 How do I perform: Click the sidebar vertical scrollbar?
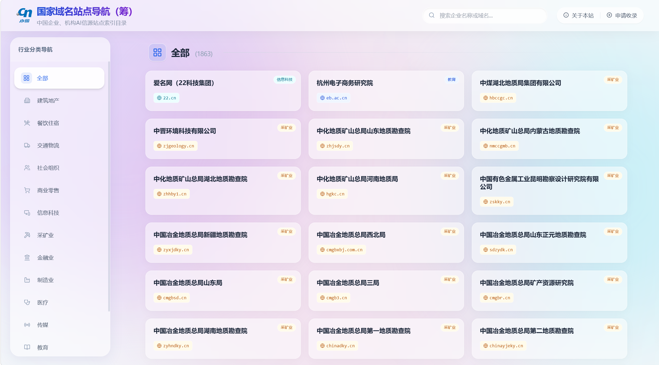[x=109, y=186]
